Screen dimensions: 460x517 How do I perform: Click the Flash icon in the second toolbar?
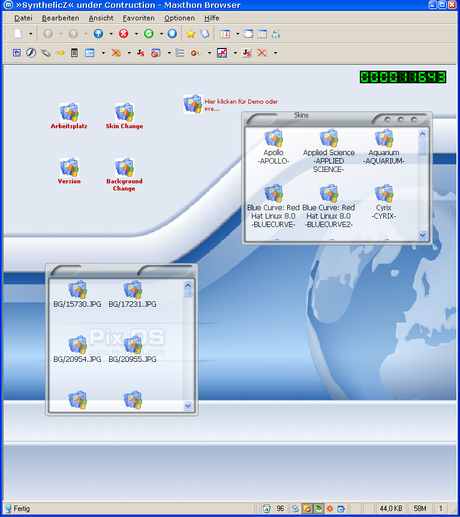click(x=31, y=53)
